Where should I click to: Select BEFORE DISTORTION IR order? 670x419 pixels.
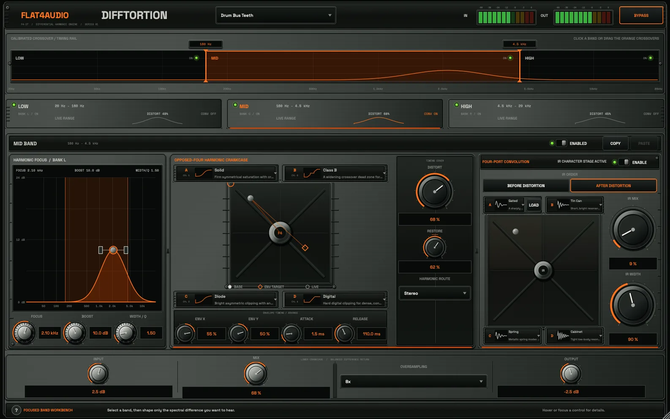pos(526,185)
